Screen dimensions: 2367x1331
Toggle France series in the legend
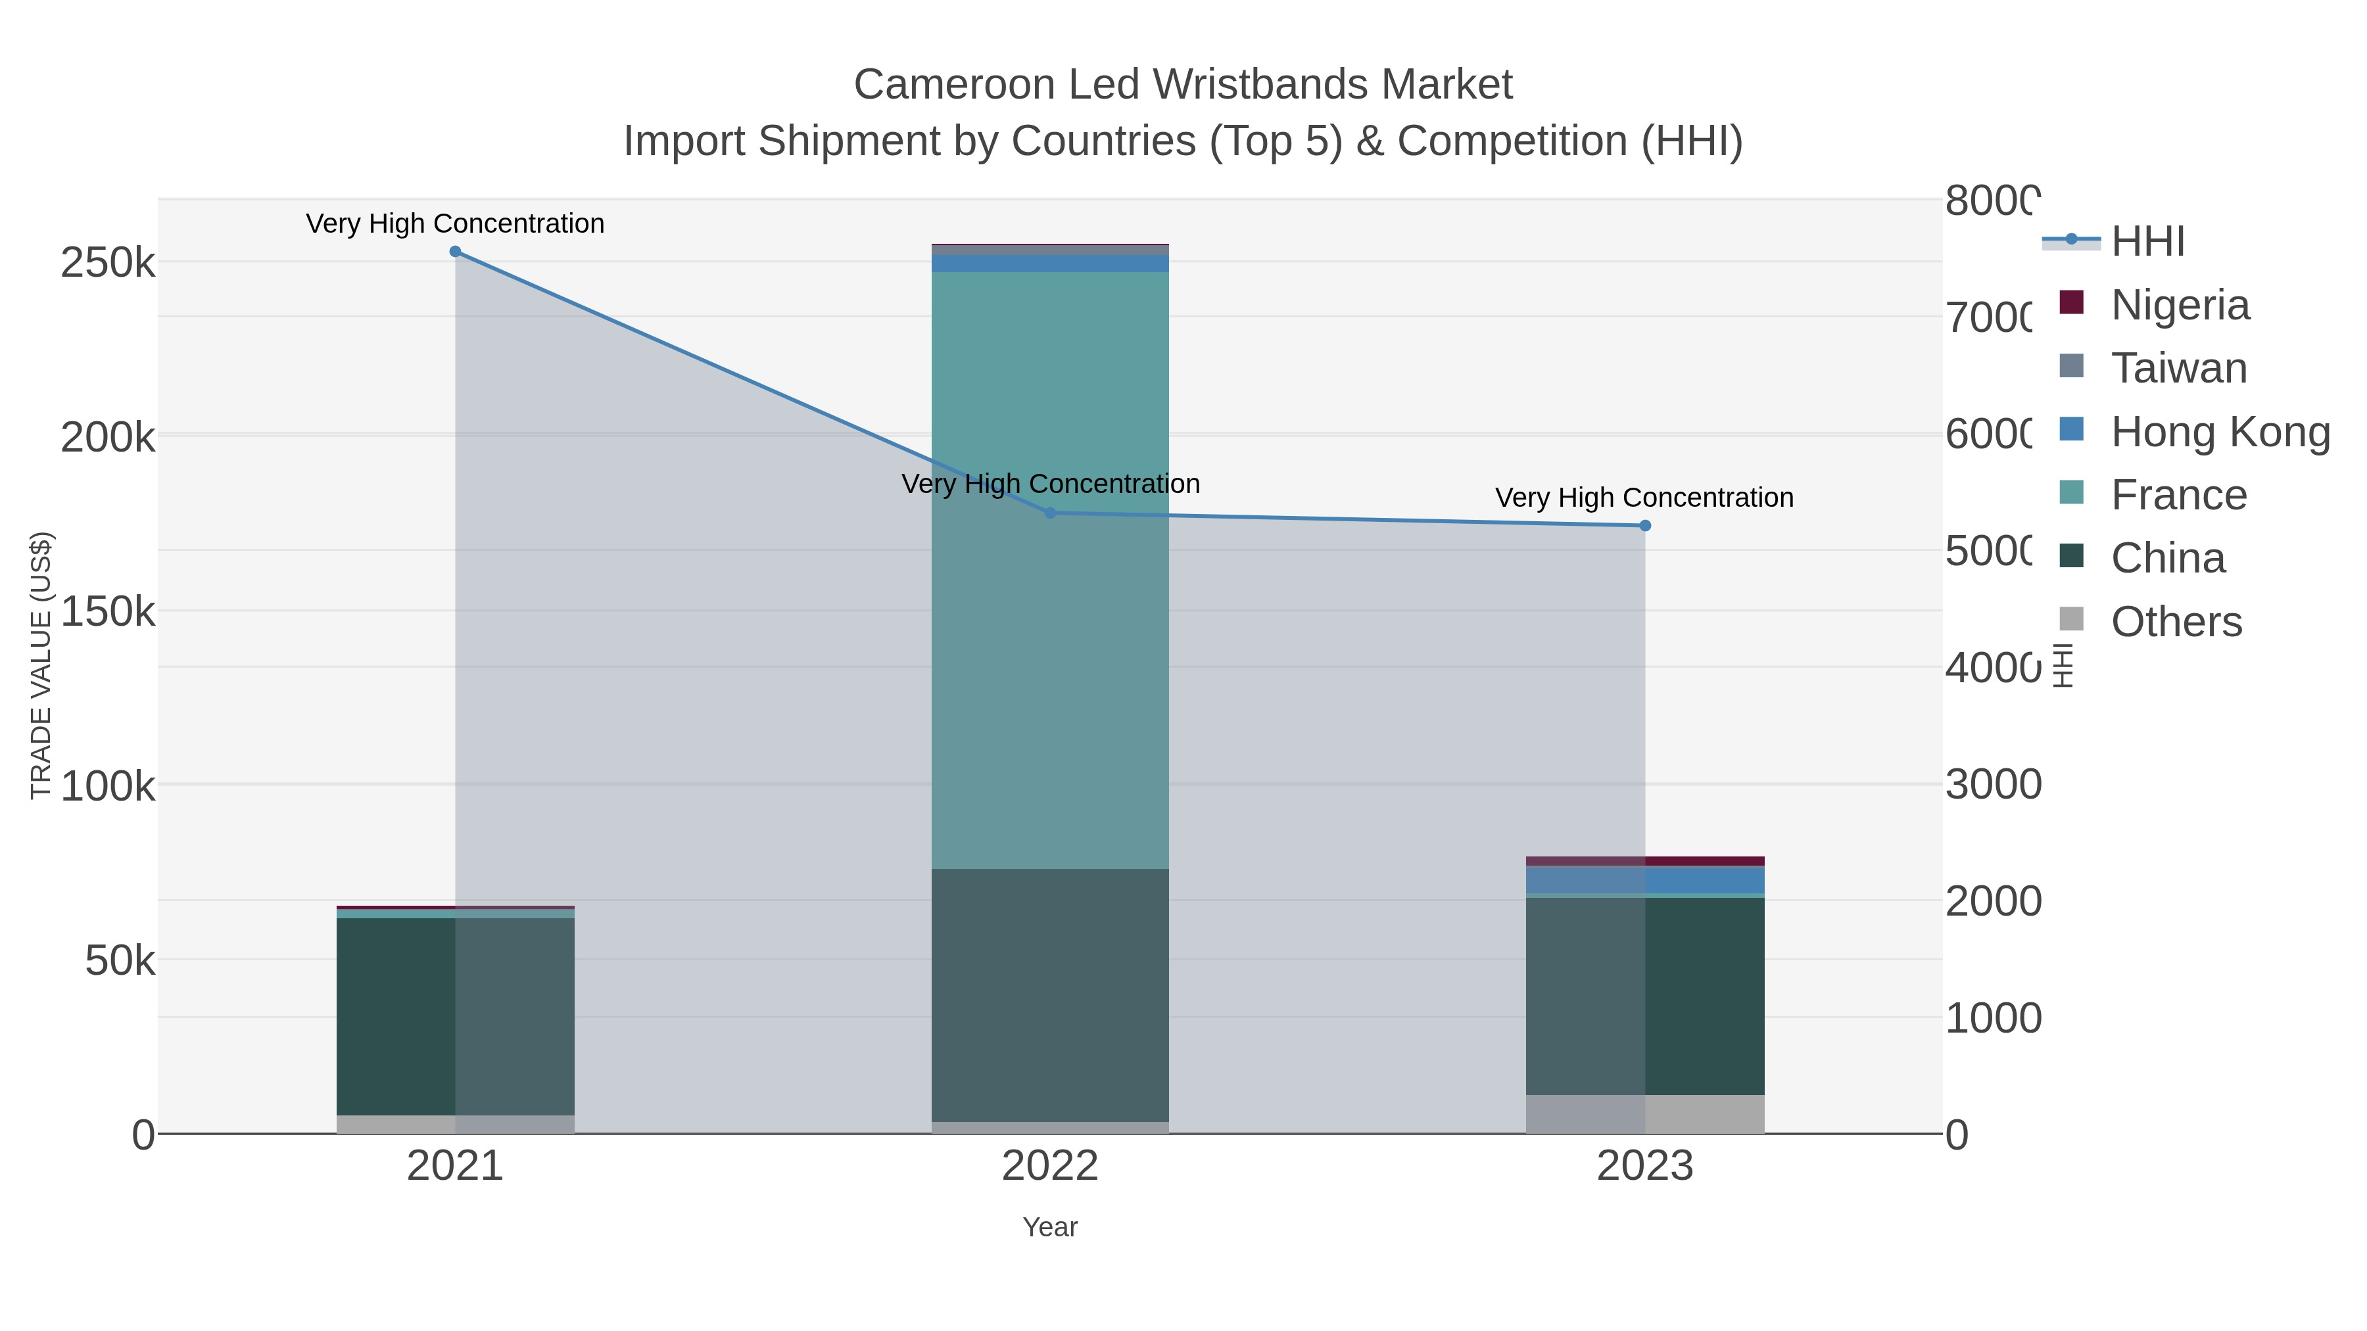[2154, 494]
